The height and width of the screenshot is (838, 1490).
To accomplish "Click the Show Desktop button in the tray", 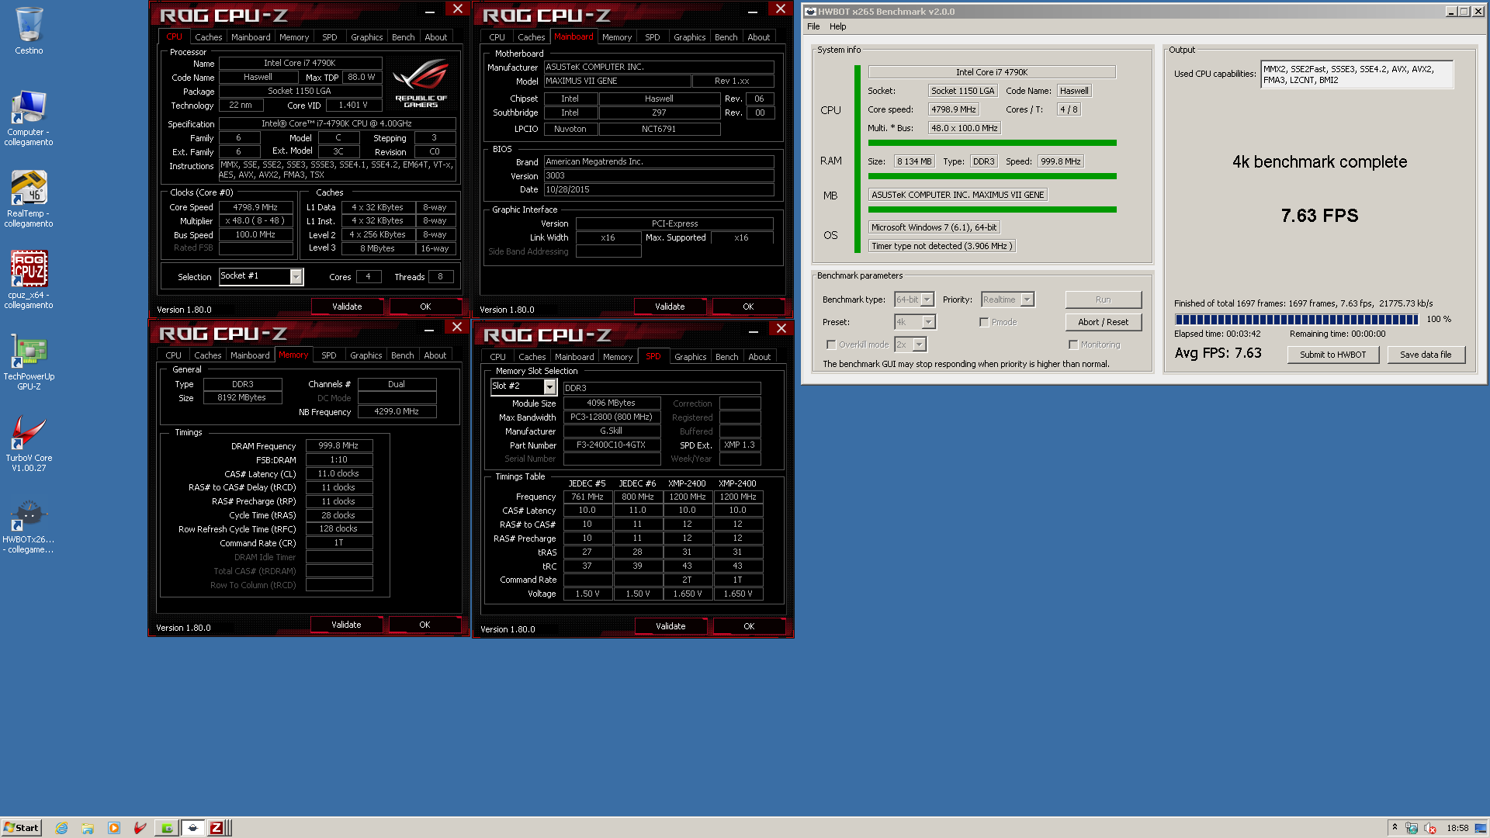I will coord(1482,828).
